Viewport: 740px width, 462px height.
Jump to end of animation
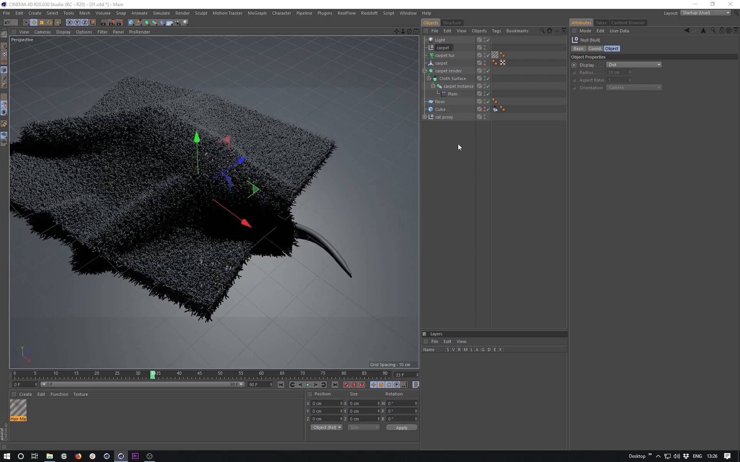[x=335, y=385]
